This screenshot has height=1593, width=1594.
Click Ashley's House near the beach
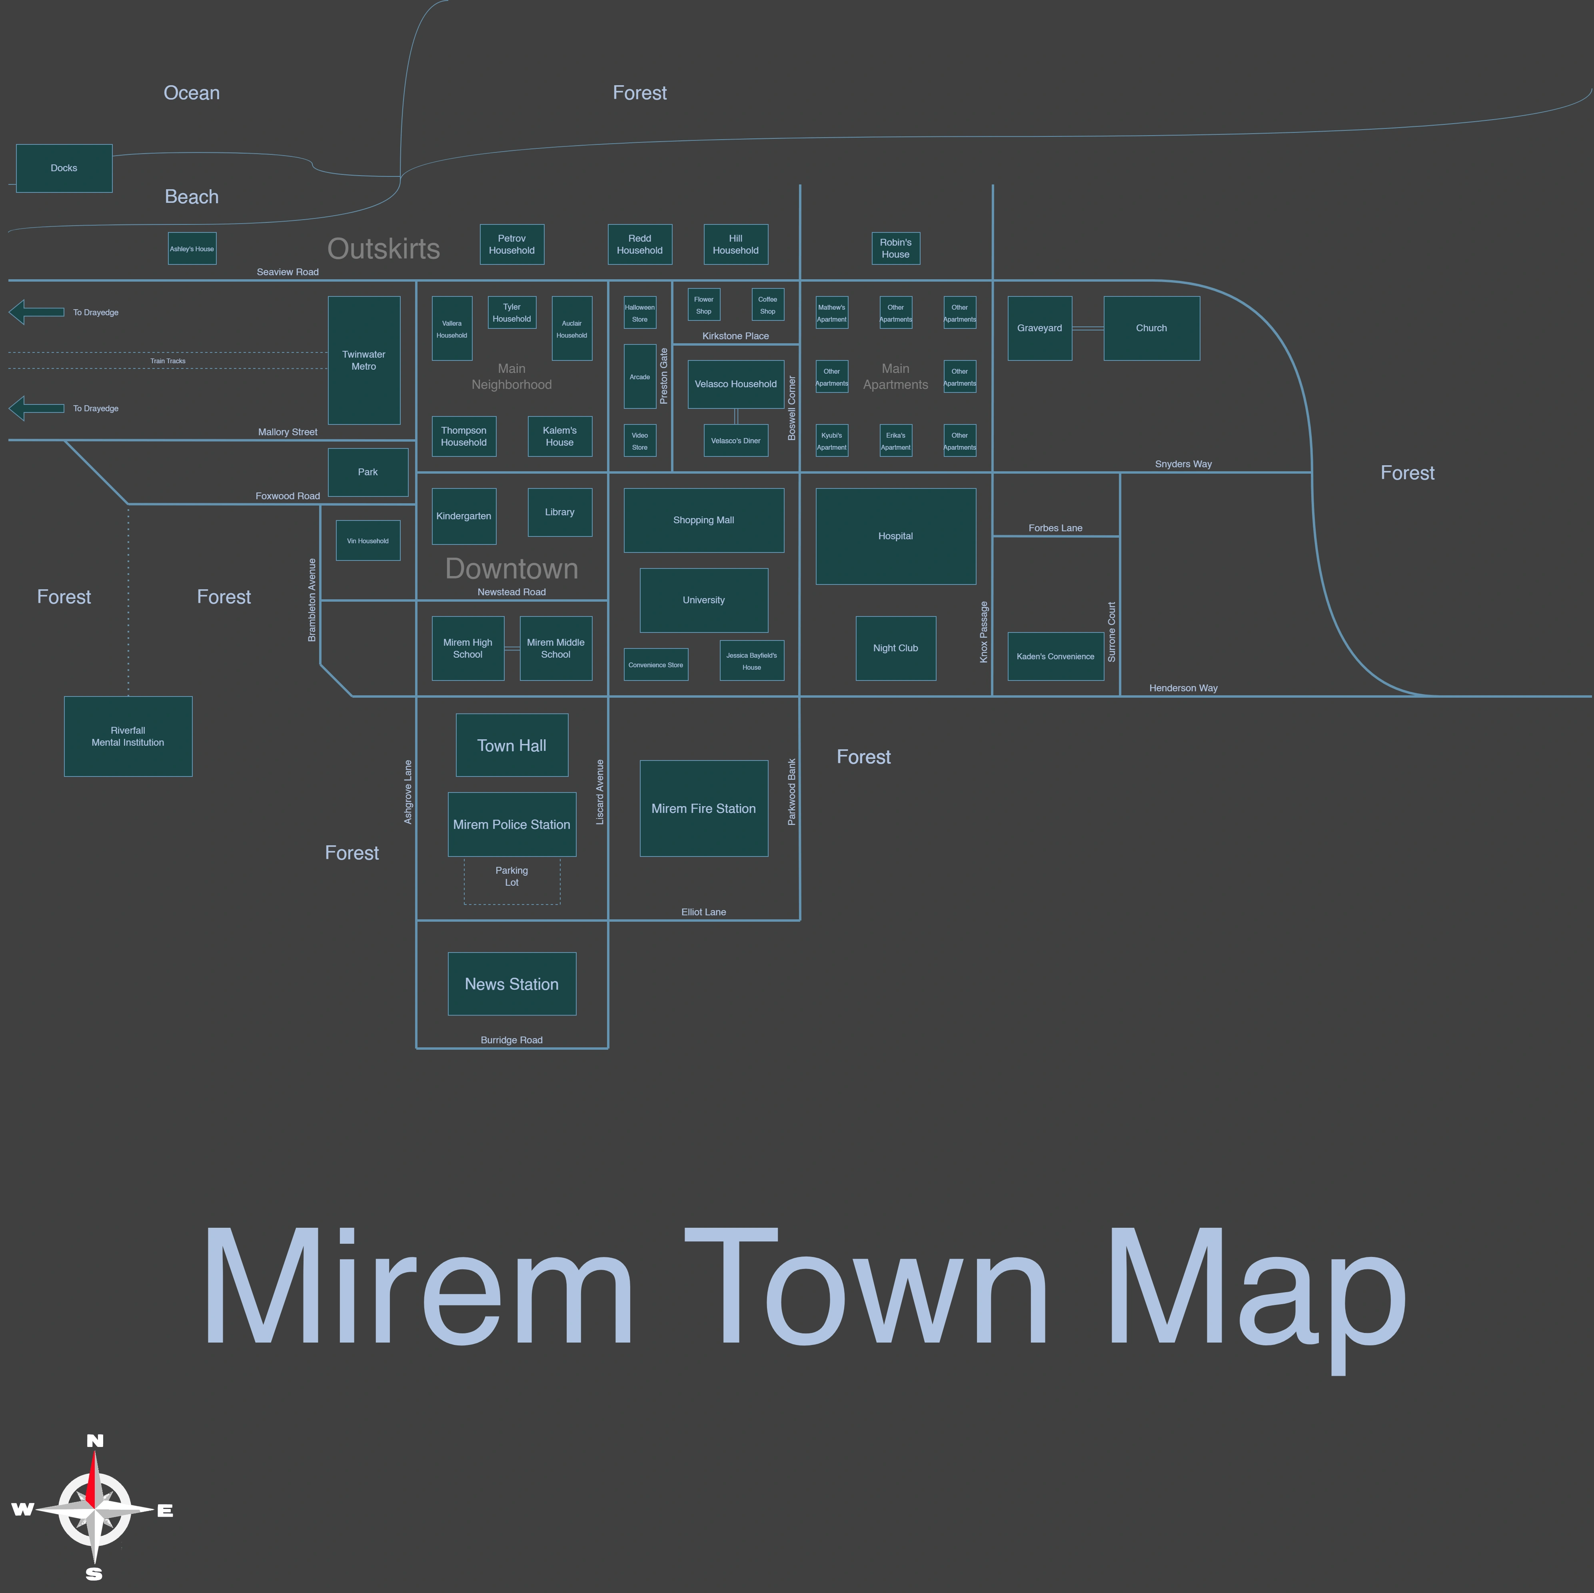[192, 248]
